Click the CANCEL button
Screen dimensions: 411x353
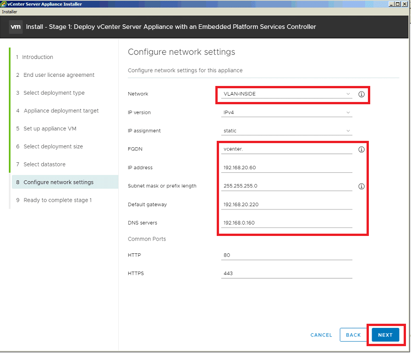[321, 335]
